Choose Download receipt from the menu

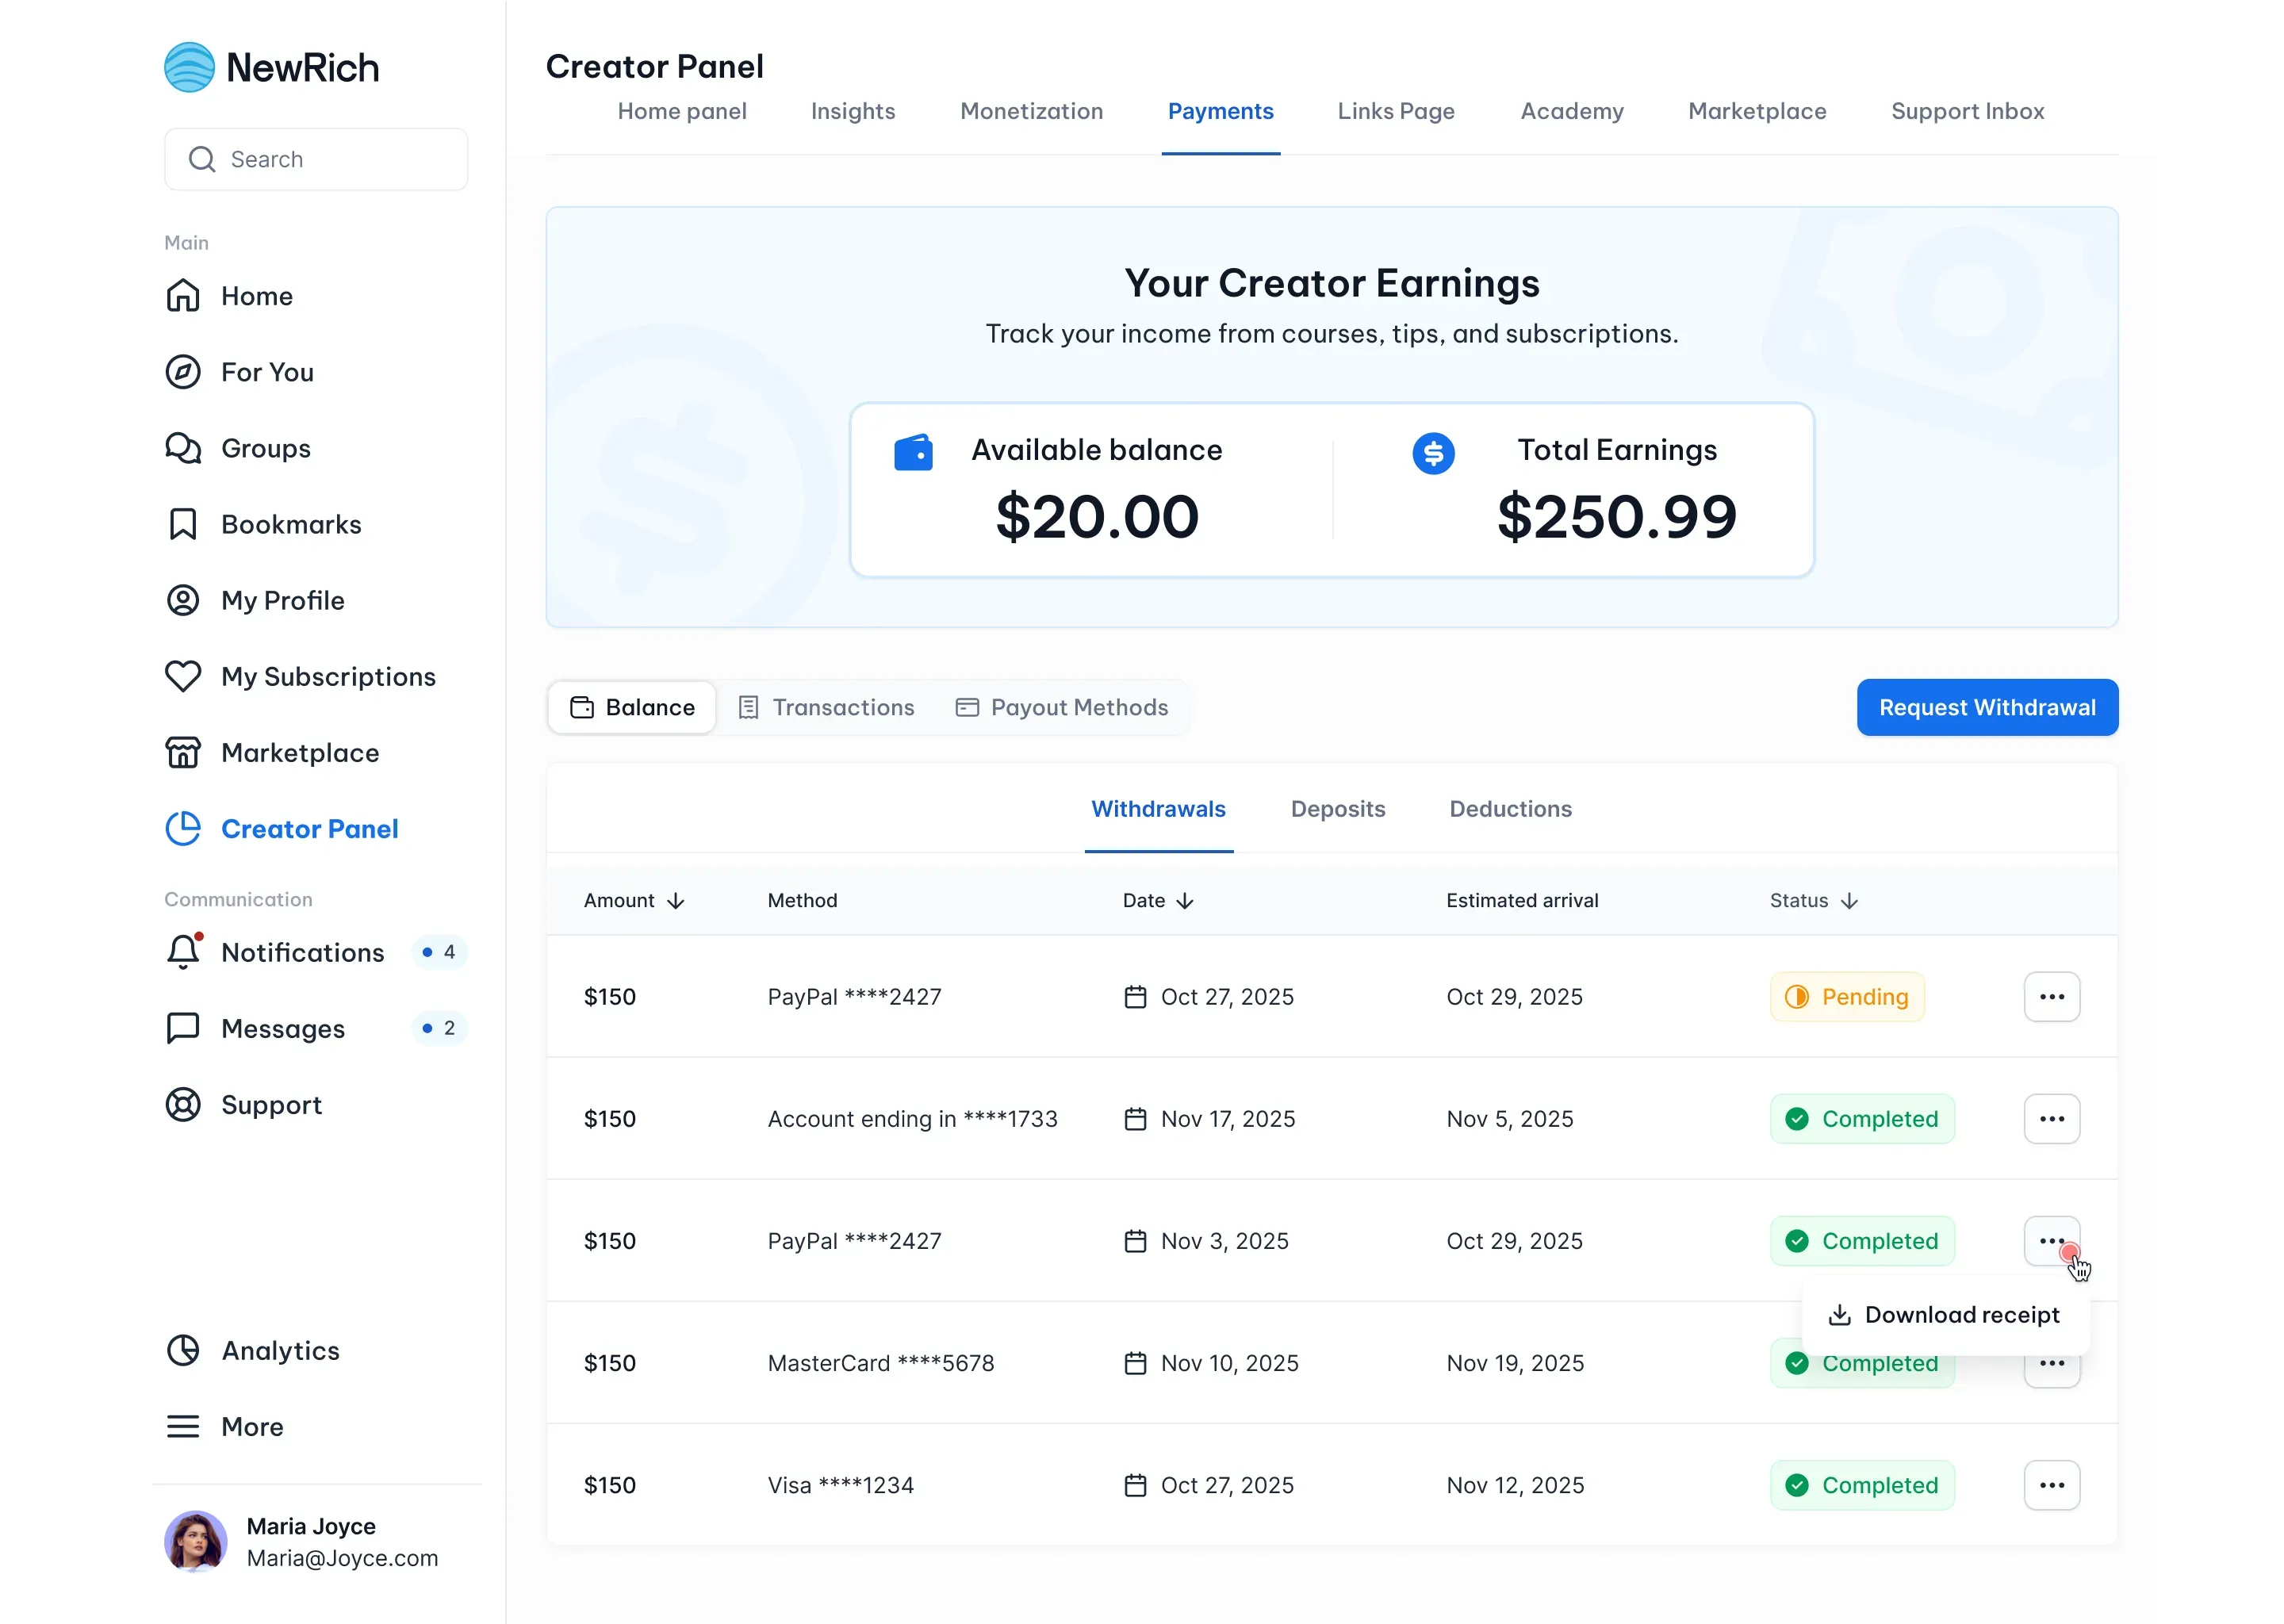click(1944, 1315)
